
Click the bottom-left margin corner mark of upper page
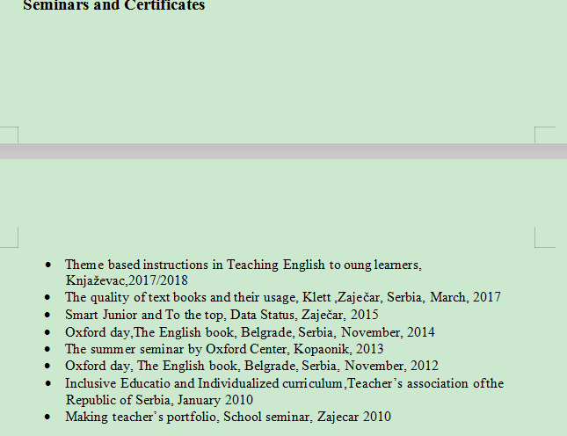tap(9, 134)
